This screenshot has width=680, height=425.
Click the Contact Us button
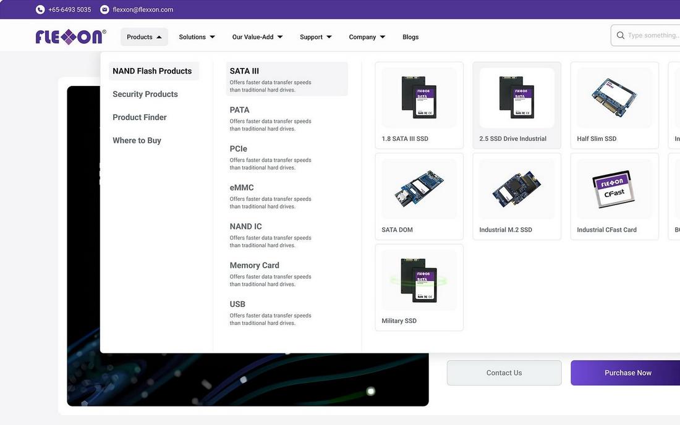tap(504, 373)
